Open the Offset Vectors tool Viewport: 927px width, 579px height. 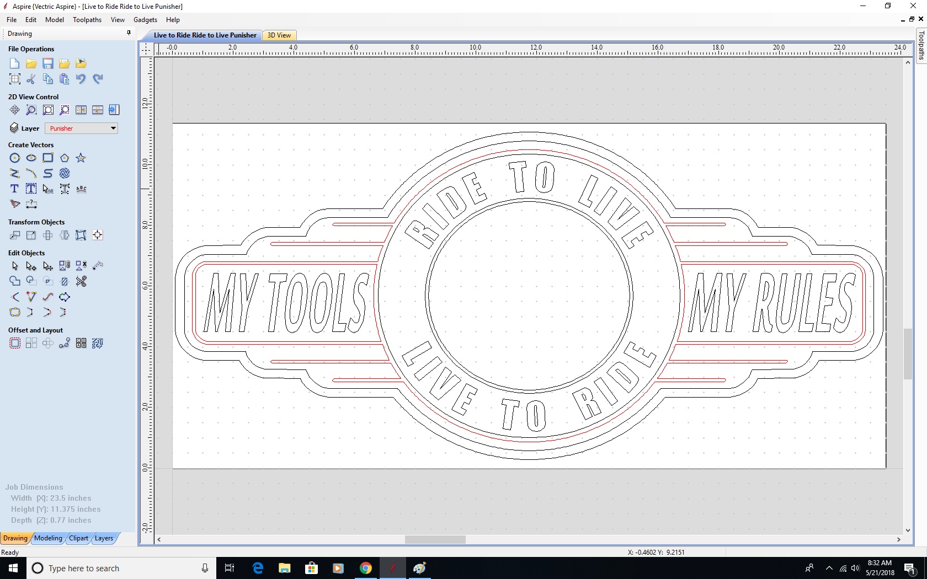tap(15, 343)
